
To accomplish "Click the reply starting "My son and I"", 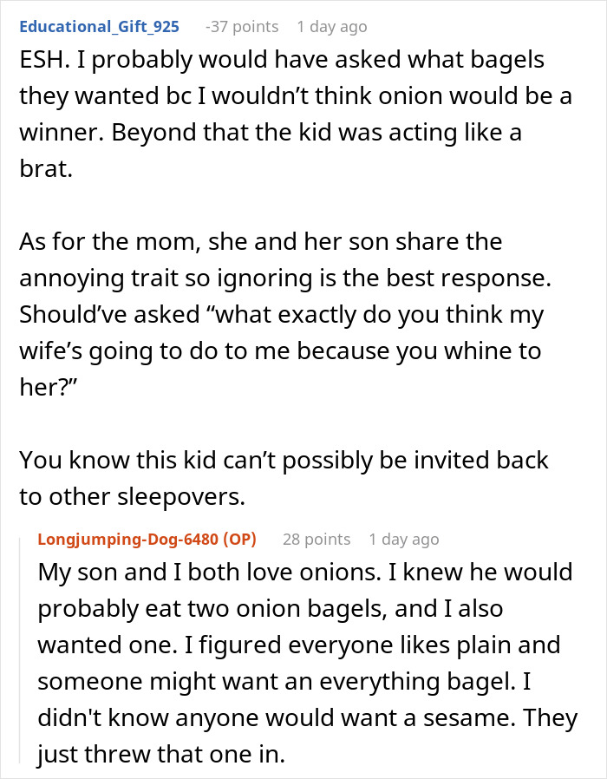I will click(304, 664).
